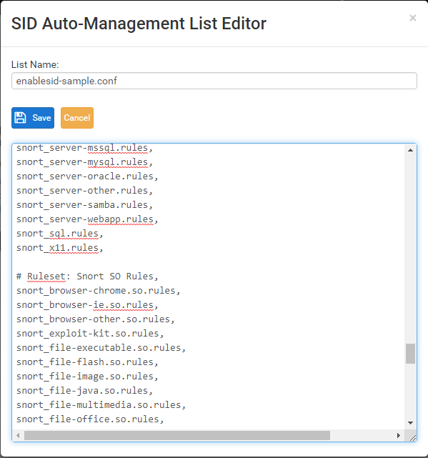The image size is (428, 458).
Task: Click the vertical scrollbar down arrow
Action: point(410,423)
